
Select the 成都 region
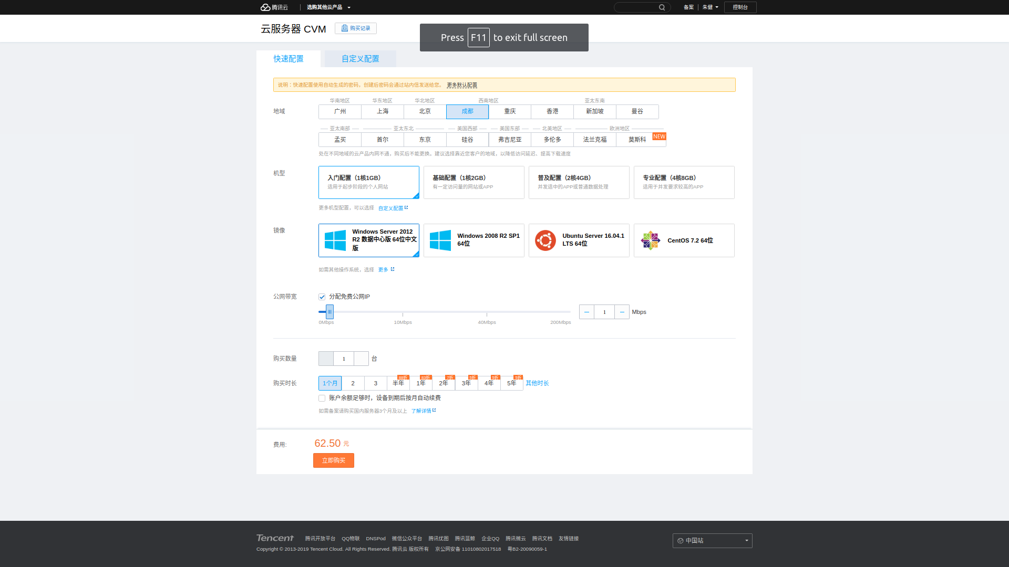[468, 111]
